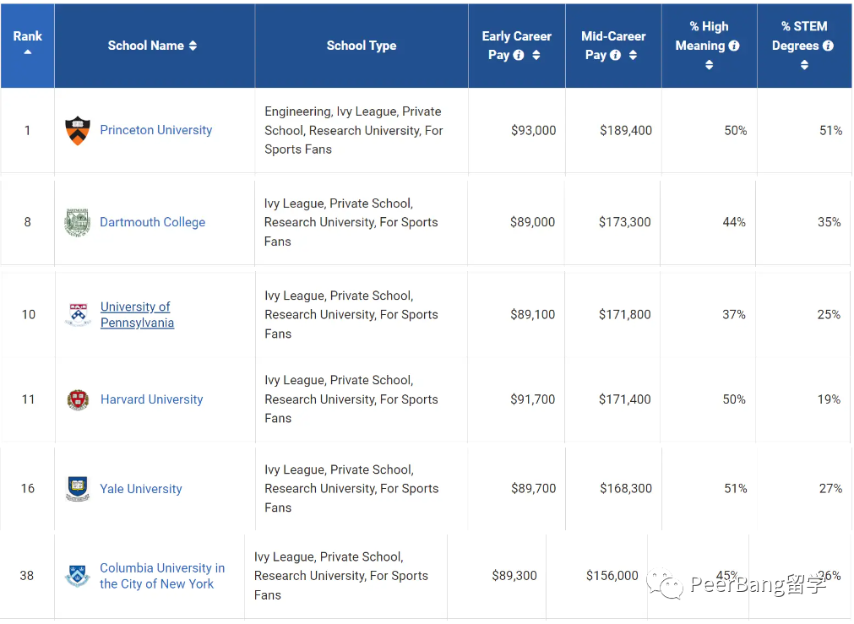The image size is (854, 624).
Task: Click the Rank column header label
Action: click(x=27, y=36)
